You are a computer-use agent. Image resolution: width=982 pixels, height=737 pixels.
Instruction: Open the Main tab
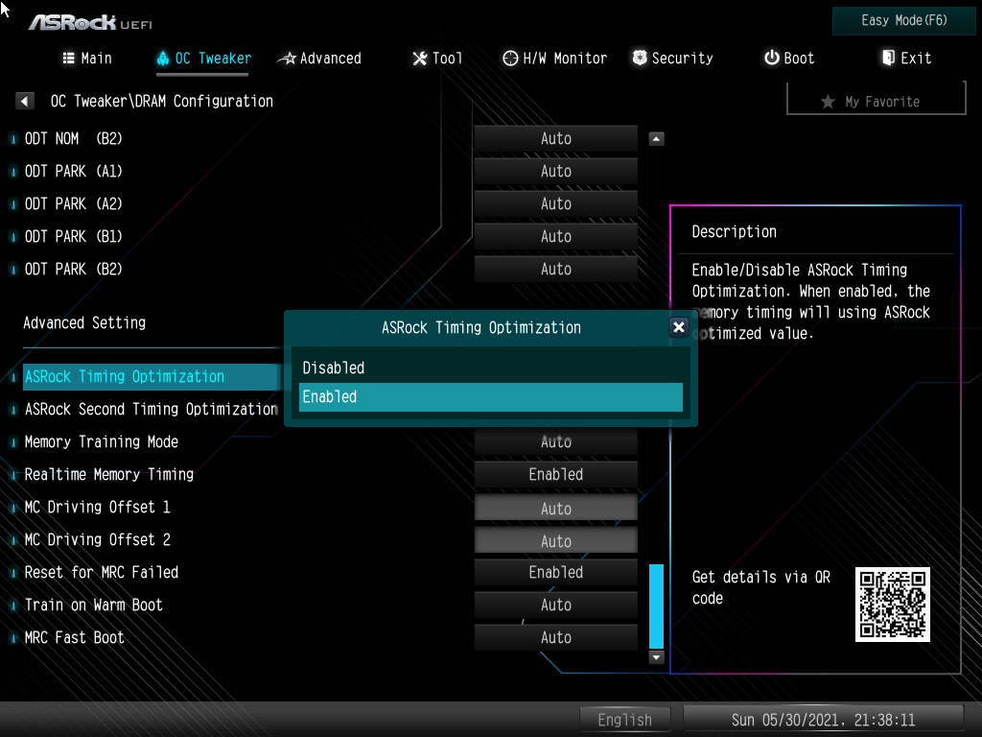coord(87,59)
